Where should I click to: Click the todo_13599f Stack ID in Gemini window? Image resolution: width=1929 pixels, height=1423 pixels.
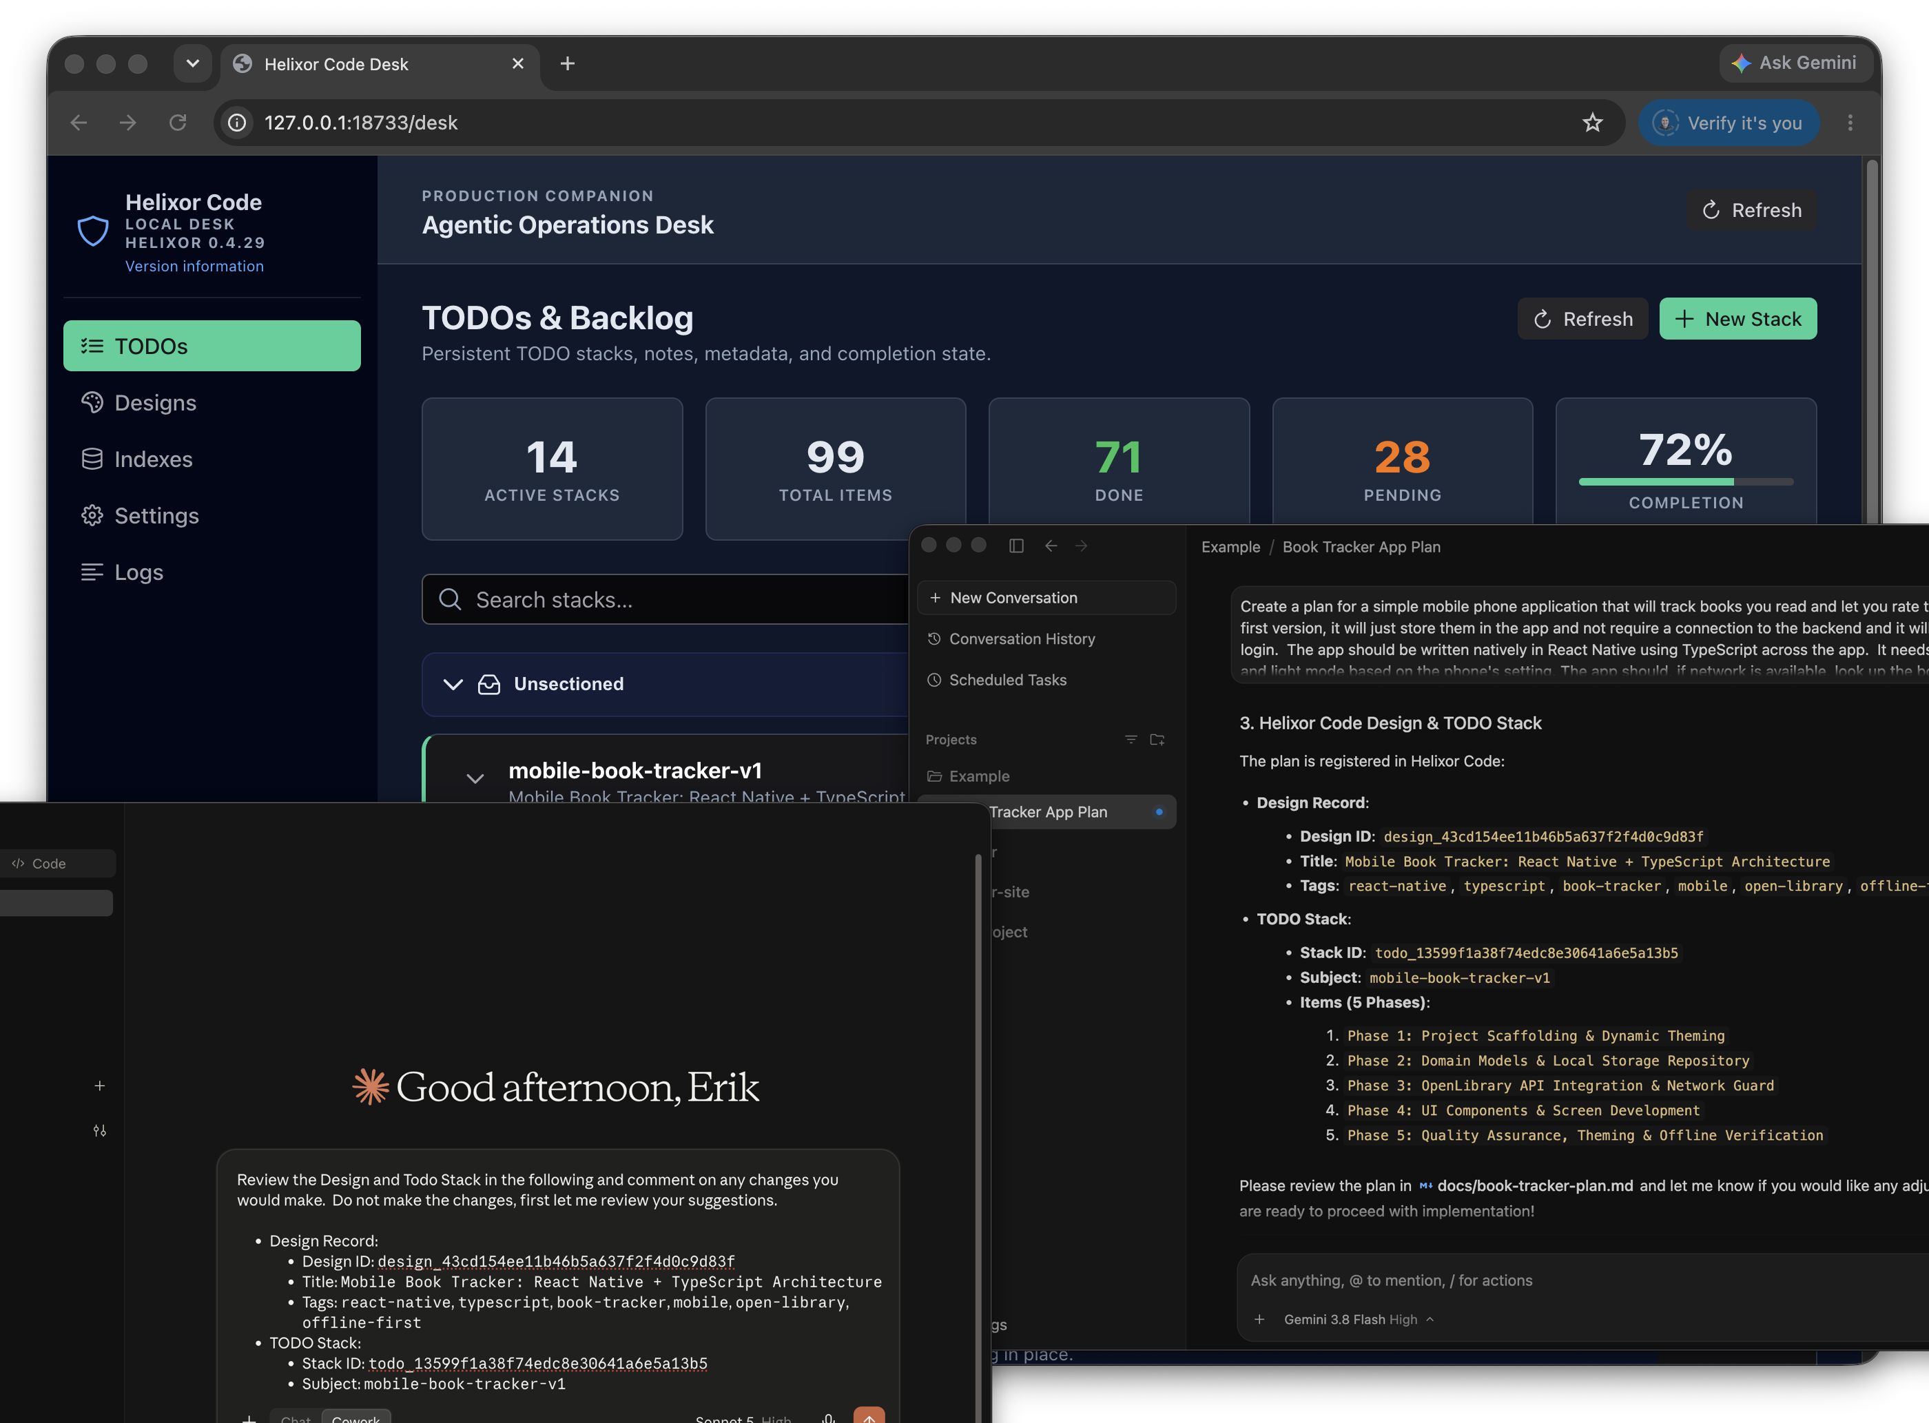pyautogui.click(x=1526, y=953)
